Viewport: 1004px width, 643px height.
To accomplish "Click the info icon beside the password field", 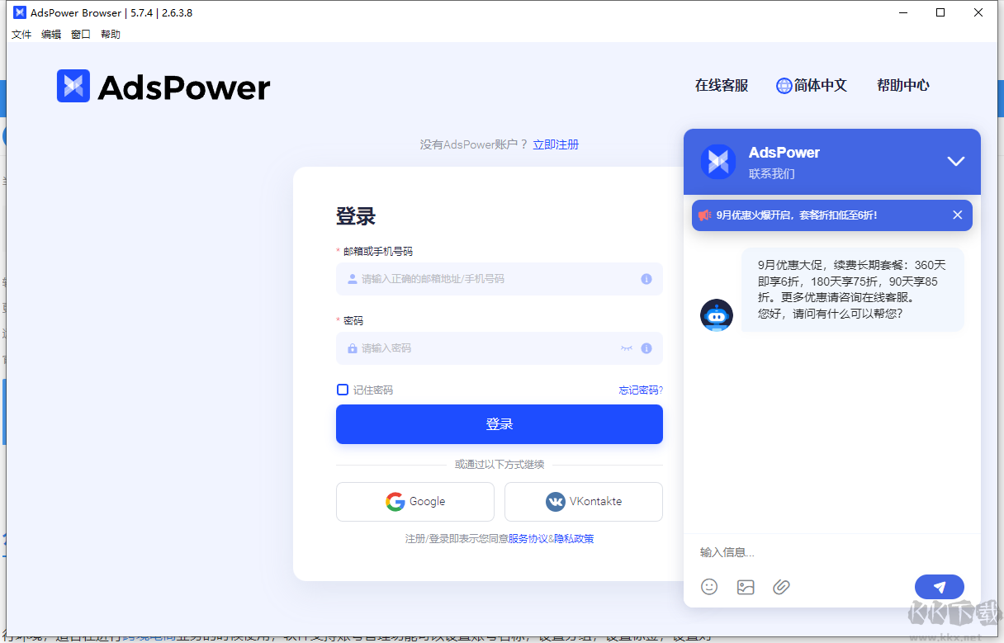I will point(646,348).
